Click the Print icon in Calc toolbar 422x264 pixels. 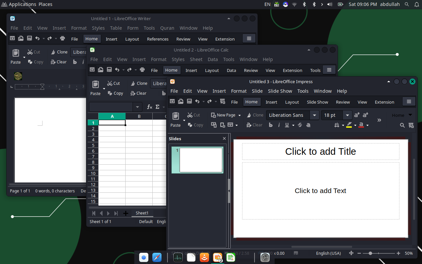click(x=142, y=70)
